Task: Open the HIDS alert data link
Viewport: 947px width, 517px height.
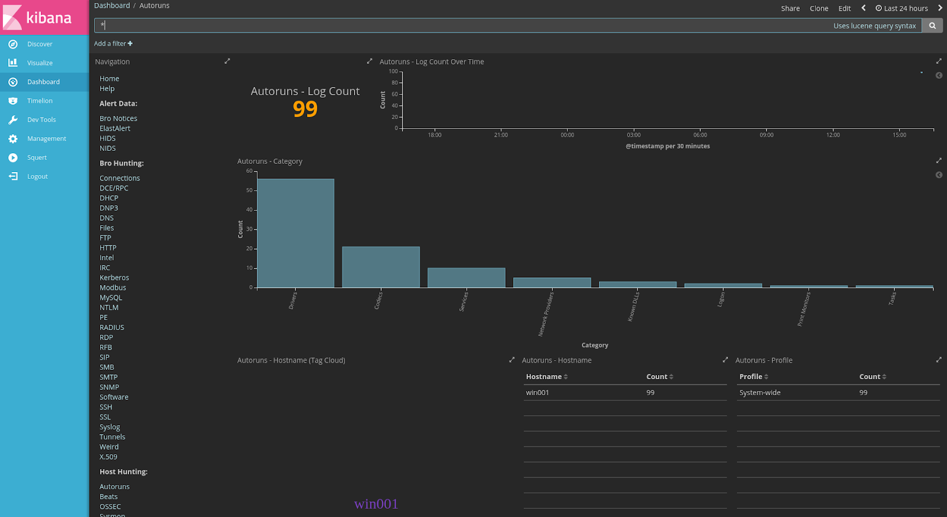Action: pos(108,138)
